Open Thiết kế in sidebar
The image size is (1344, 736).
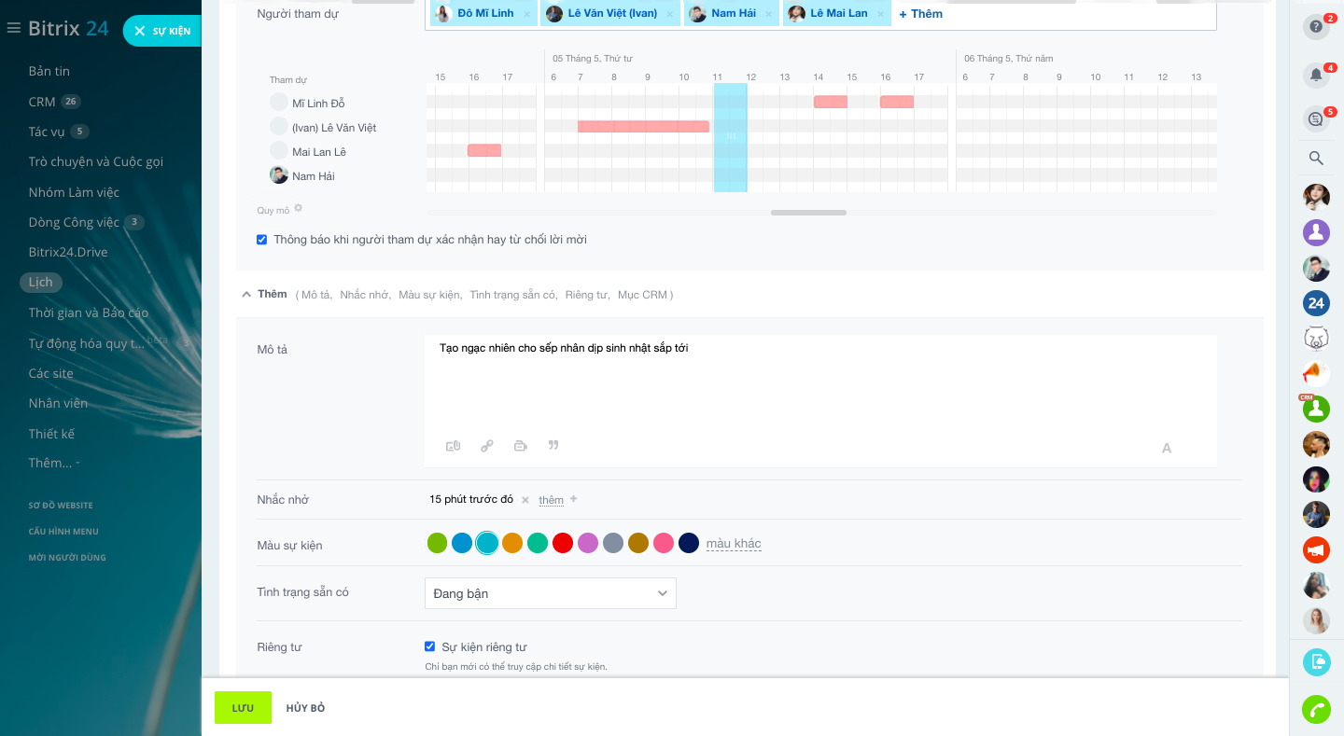pos(51,434)
